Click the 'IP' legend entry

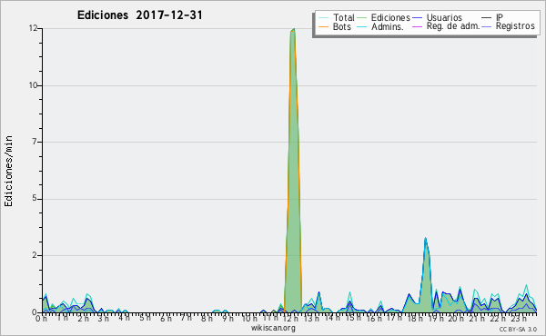[500, 17]
